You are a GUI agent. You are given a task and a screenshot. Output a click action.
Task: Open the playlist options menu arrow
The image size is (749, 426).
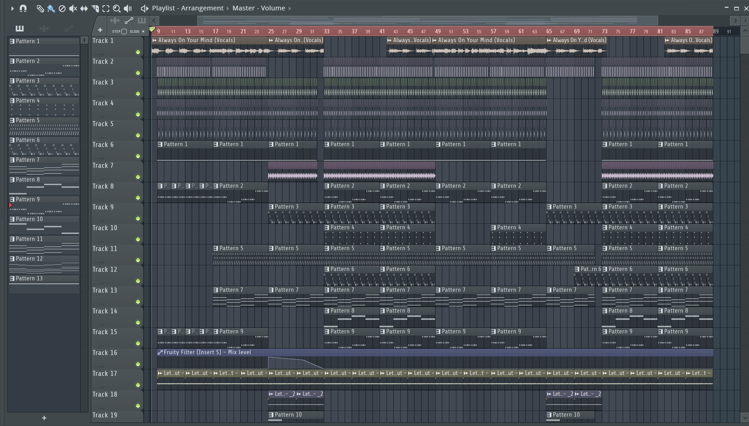[x=12, y=9]
